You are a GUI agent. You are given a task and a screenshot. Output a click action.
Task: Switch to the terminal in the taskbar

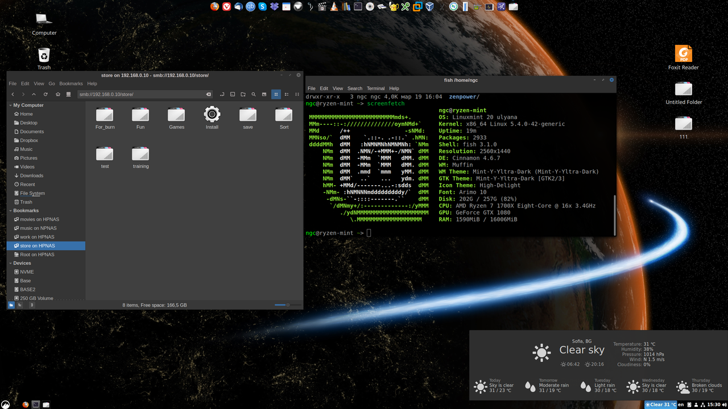35,404
